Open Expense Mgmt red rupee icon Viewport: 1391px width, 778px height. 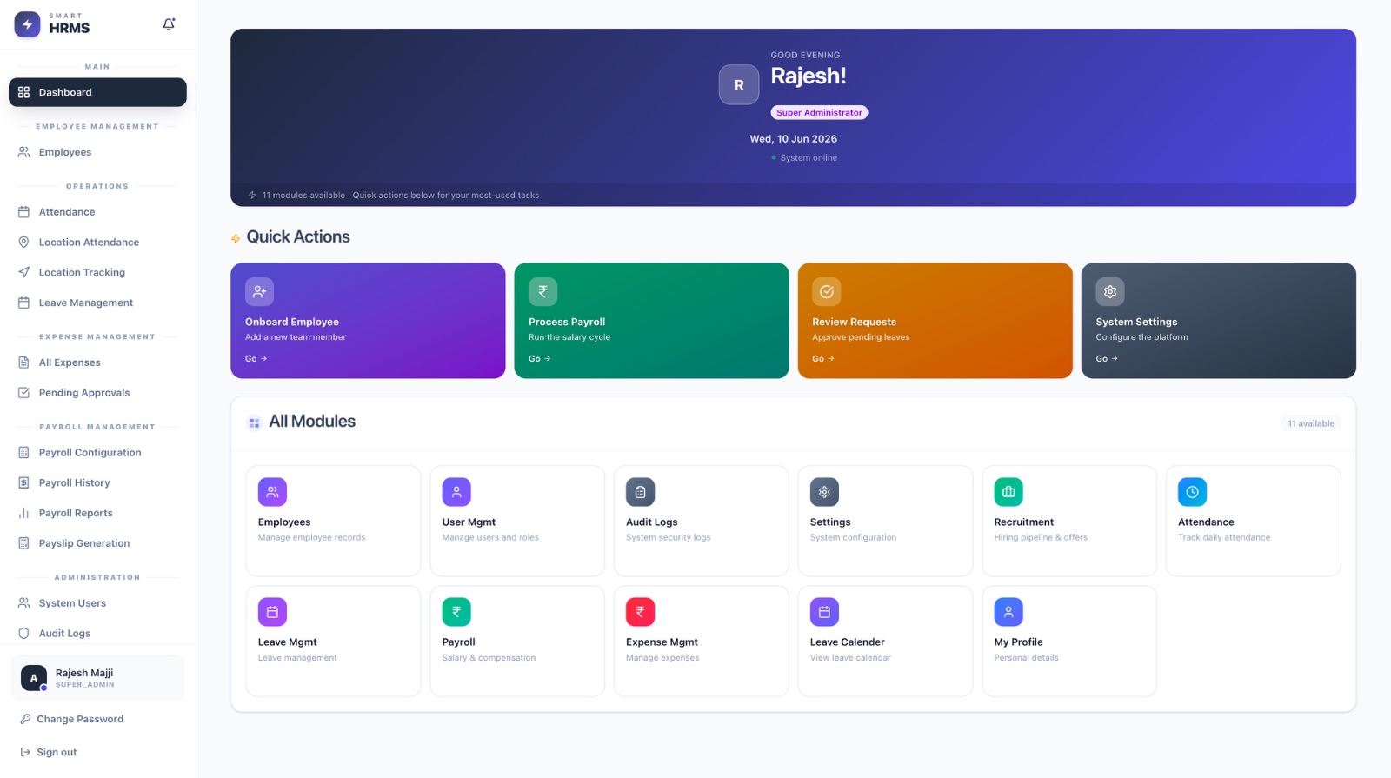click(640, 612)
